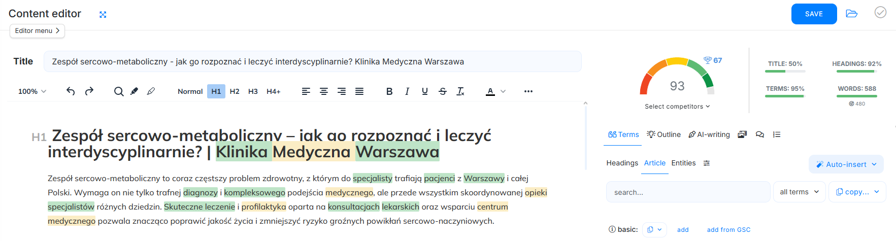The width and height of the screenshot is (896, 241).
Task: Toggle italic text style
Action: click(x=407, y=91)
